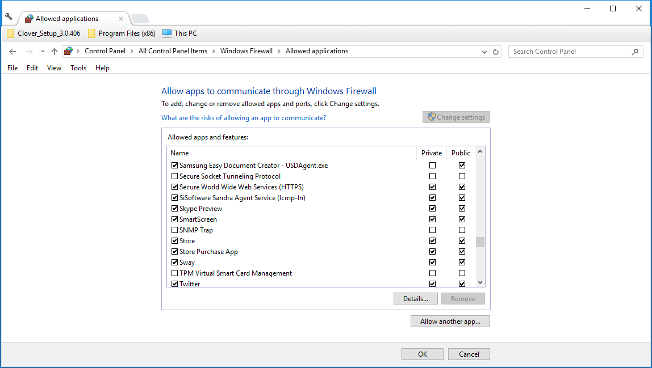Open recent locations dropdown arrow
Viewport: 652px width, 368px height.
43,52
